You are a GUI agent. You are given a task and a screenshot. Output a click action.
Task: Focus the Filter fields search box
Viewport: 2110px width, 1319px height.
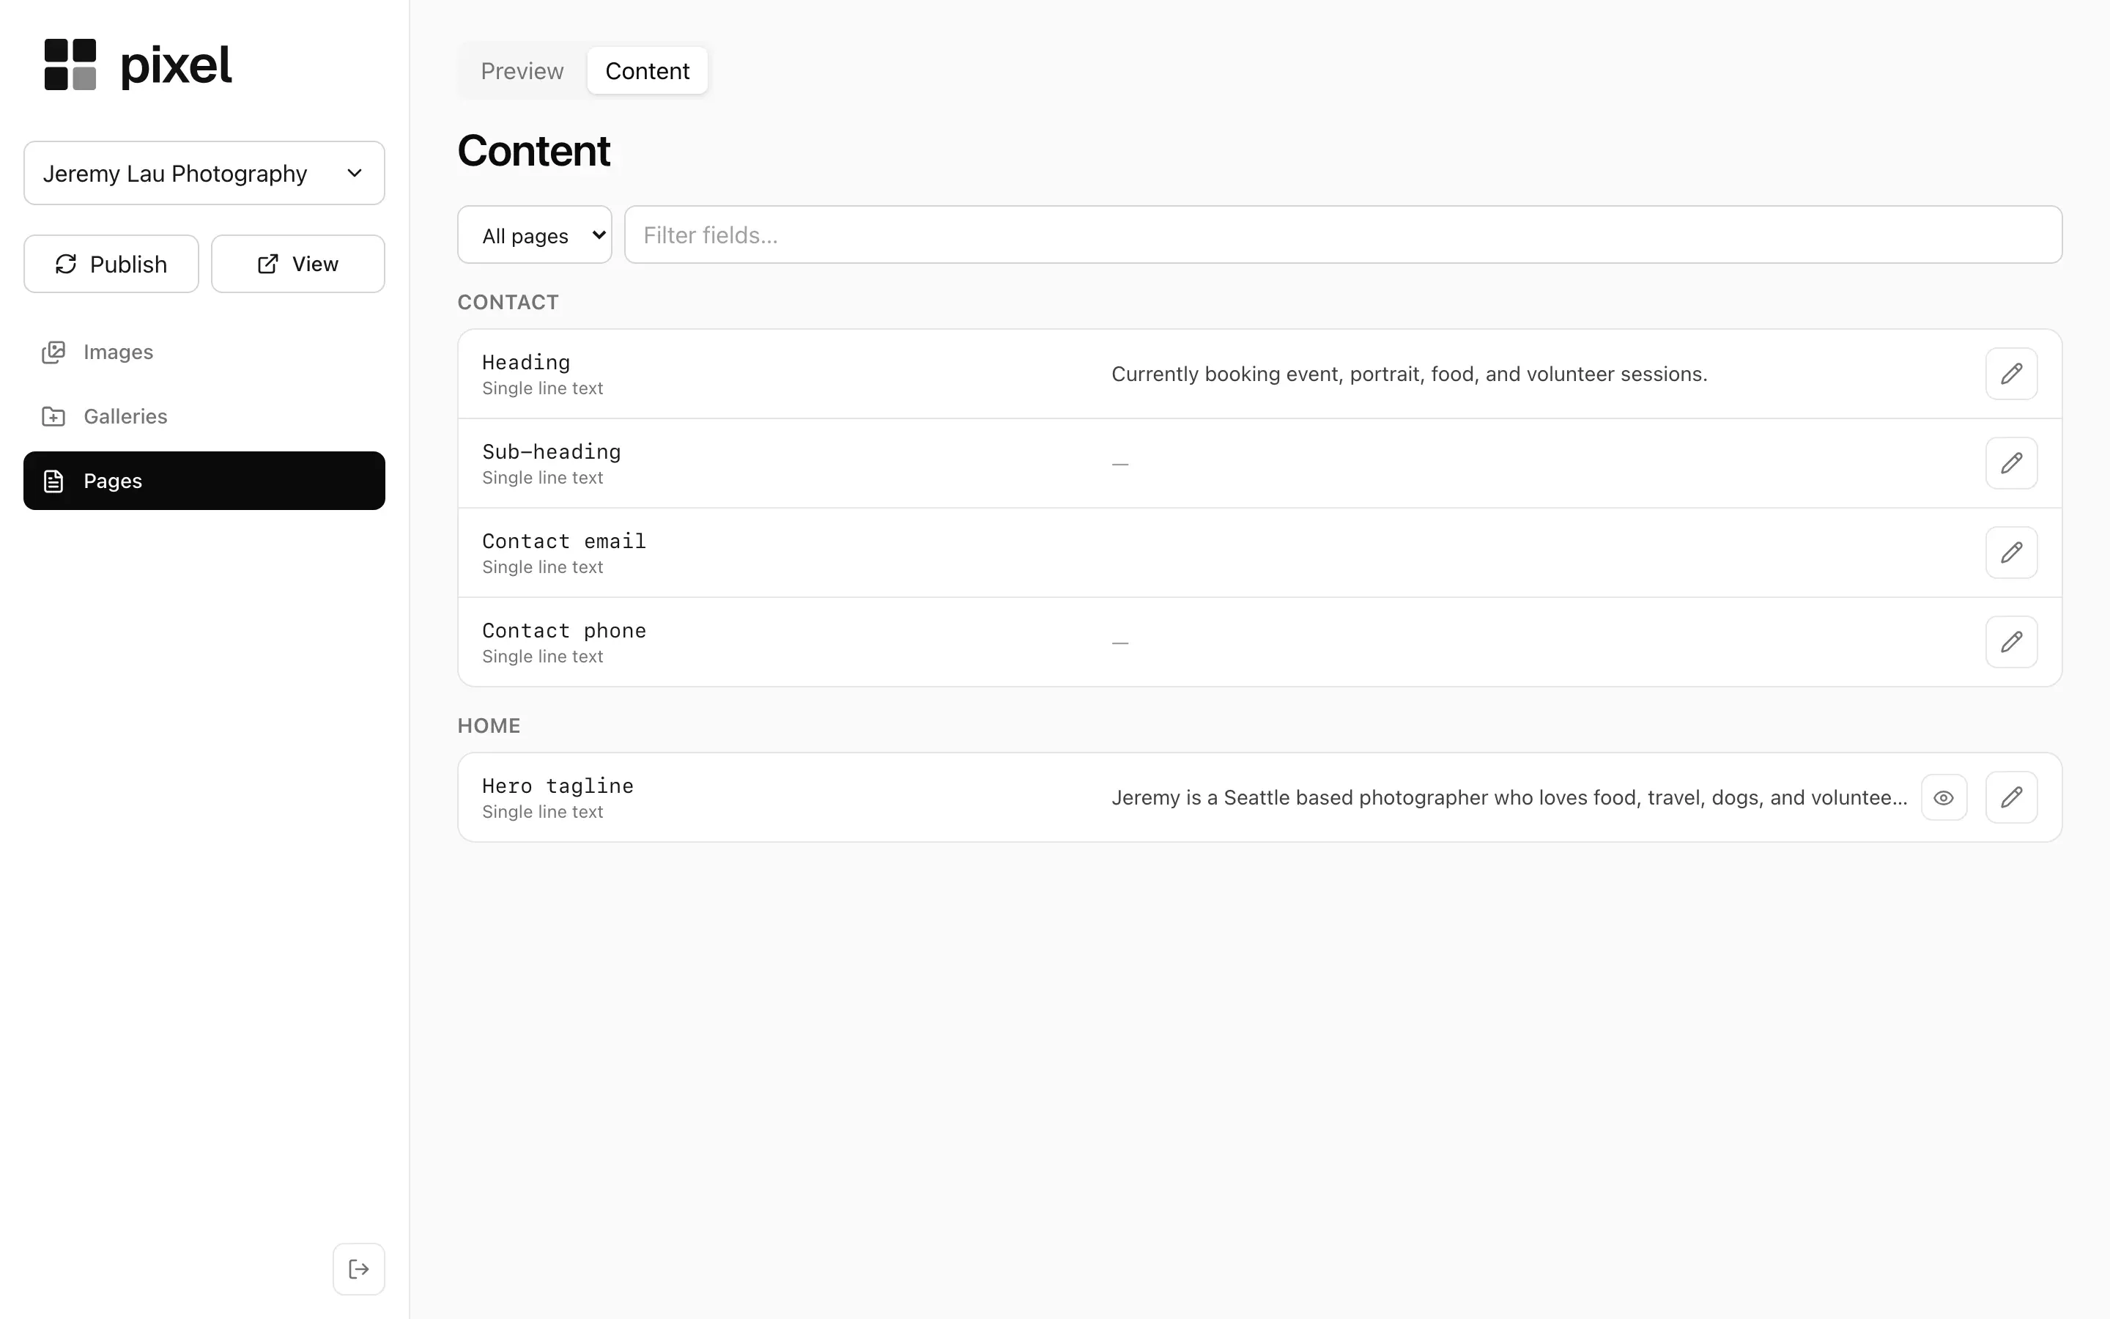[x=1343, y=234]
